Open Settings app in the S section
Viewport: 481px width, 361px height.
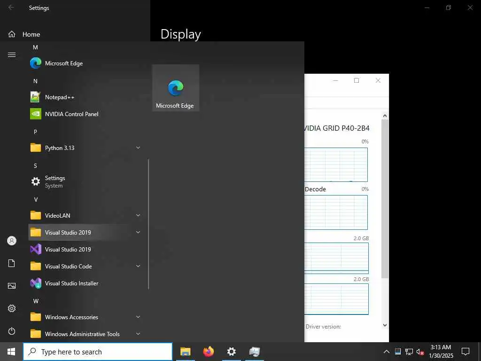coord(86,182)
